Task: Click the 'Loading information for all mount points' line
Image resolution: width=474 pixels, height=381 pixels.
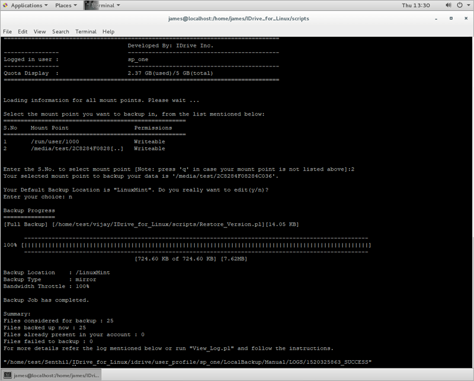Action: point(101,100)
